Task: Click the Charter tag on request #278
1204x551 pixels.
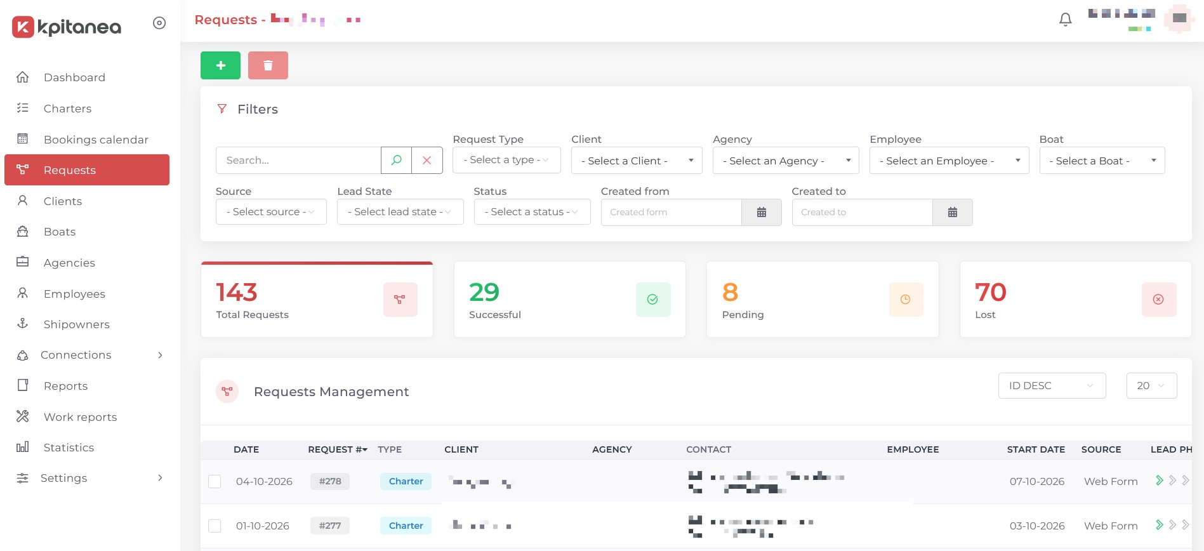Action: pos(406,481)
